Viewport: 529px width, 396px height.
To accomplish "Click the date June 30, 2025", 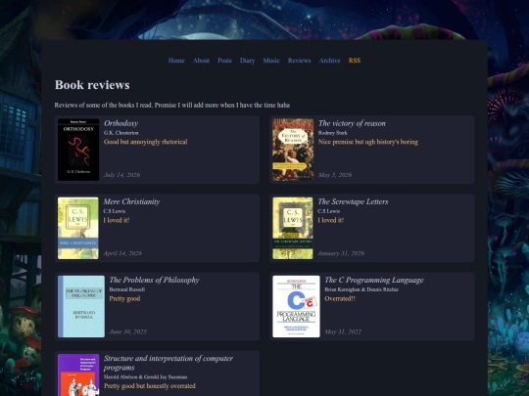I will [128, 331].
